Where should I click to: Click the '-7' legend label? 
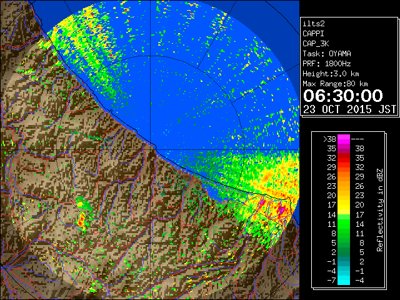tap(331, 281)
